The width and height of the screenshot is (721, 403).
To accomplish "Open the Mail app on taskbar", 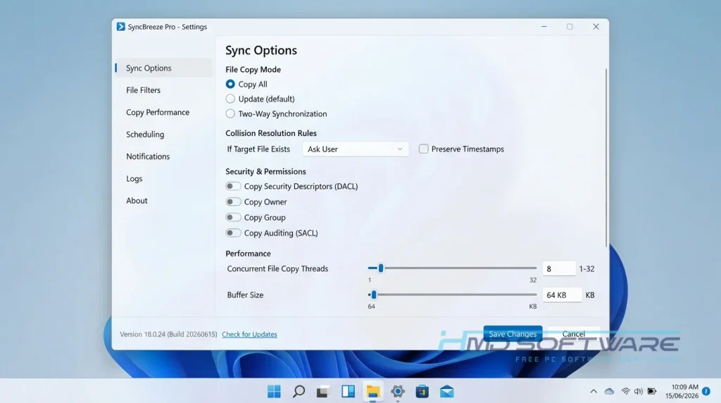I will coord(447,392).
